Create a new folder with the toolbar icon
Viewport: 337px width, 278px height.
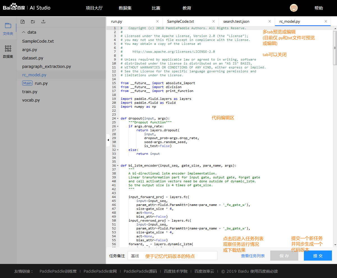(33, 22)
